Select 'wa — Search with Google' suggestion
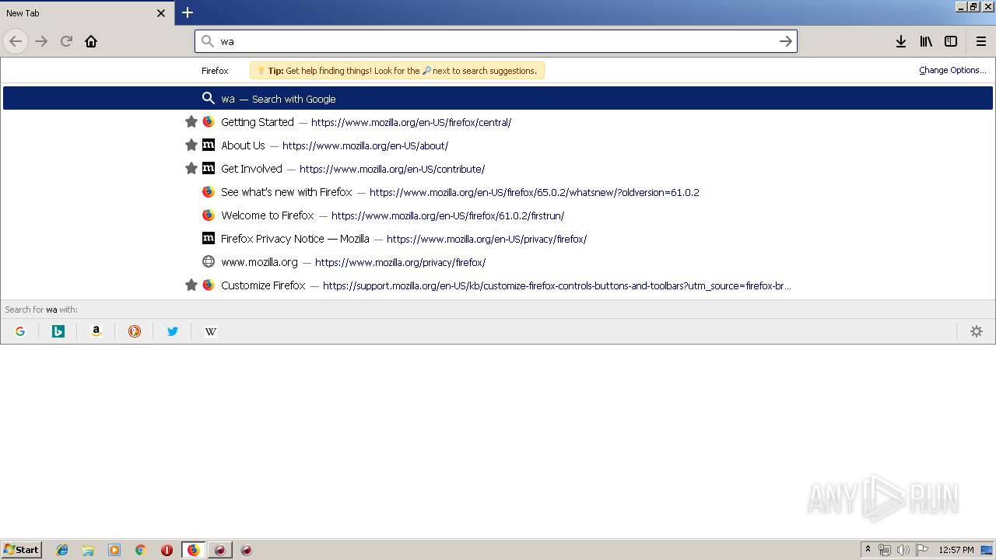 click(498, 99)
